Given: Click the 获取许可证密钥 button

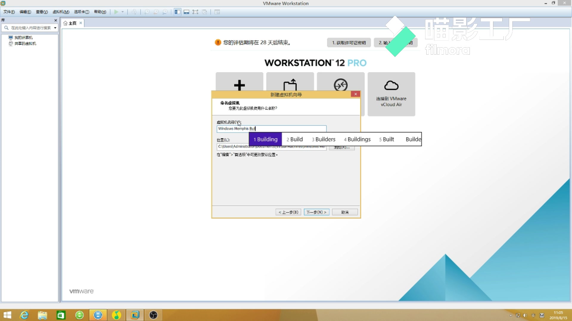Looking at the screenshot, I should pyautogui.click(x=348, y=43).
